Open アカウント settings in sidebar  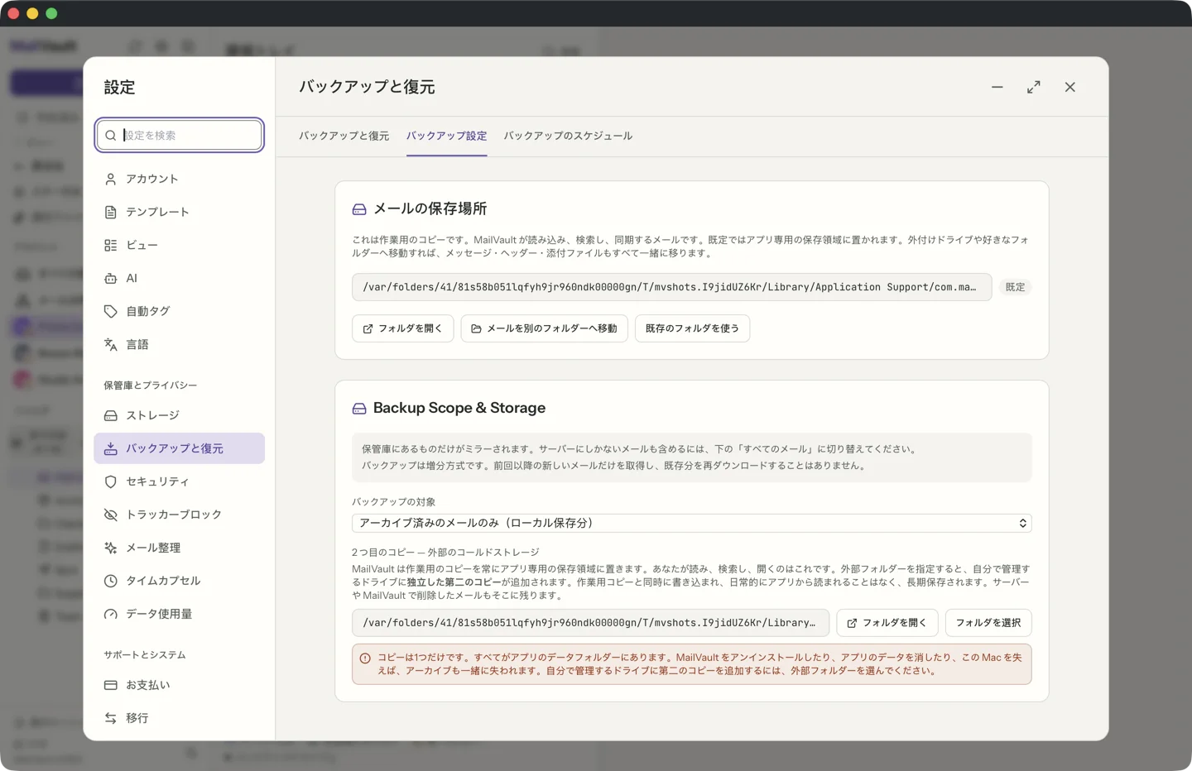coord(179,179)
